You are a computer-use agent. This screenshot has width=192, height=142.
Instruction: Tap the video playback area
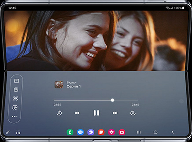point(96,41)
